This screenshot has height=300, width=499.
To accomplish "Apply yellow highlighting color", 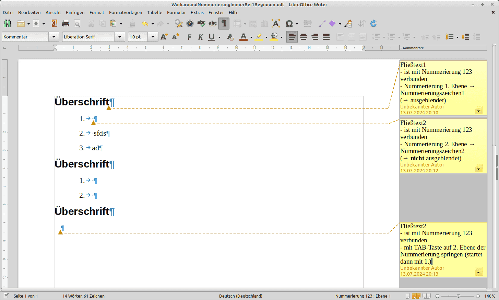I will click(x=259, y=37).
